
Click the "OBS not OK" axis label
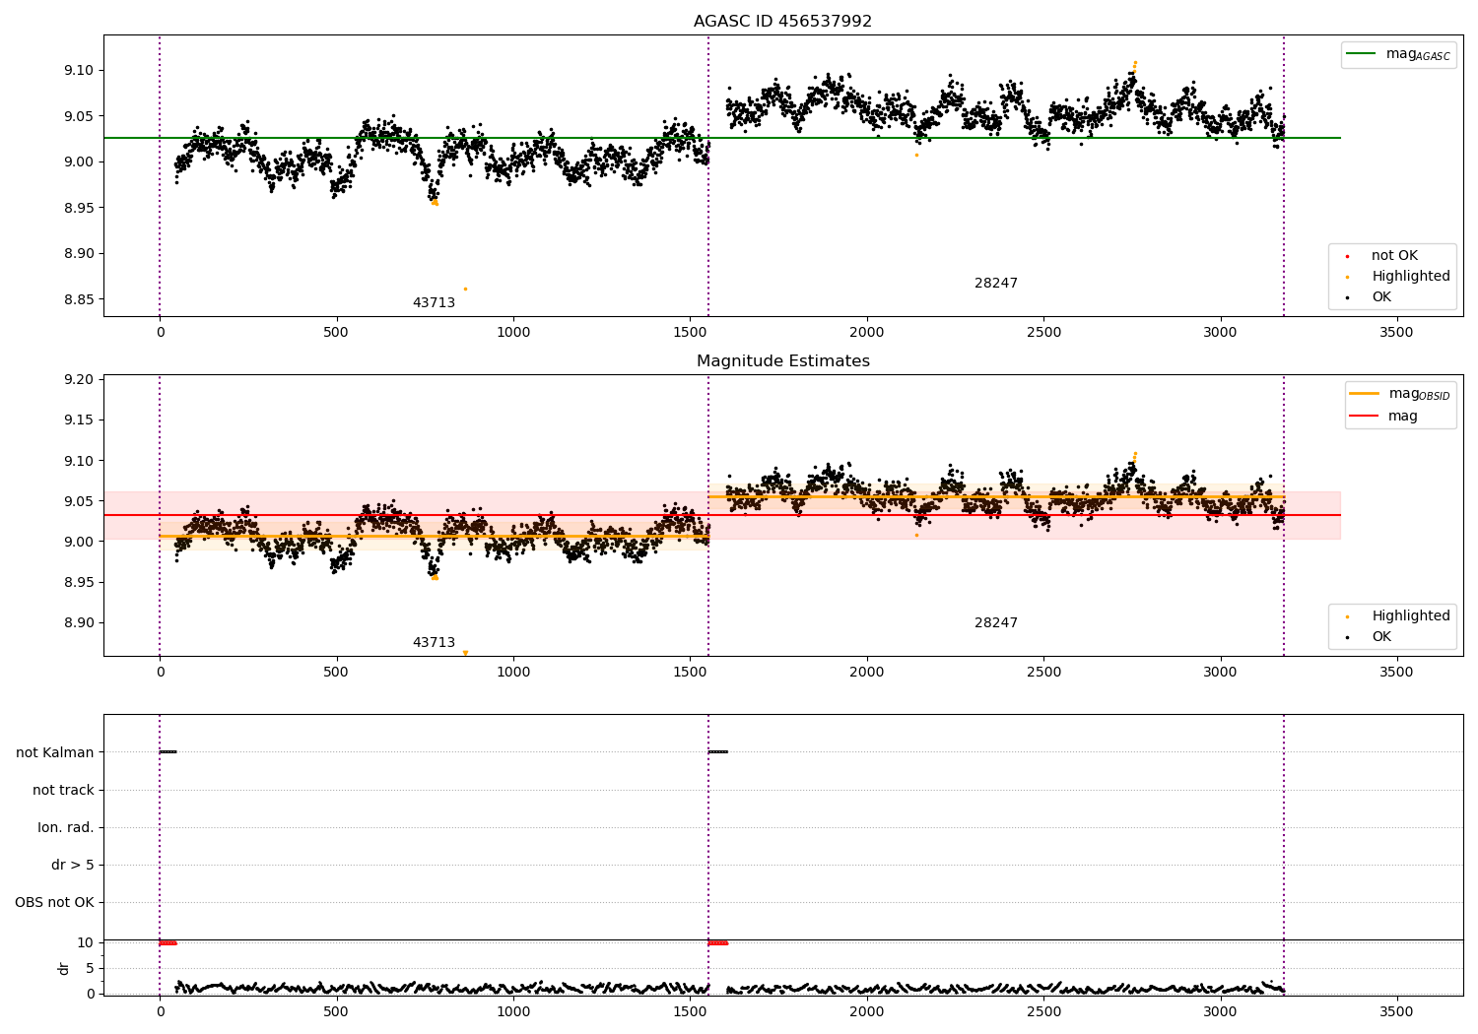click(54, 903)
